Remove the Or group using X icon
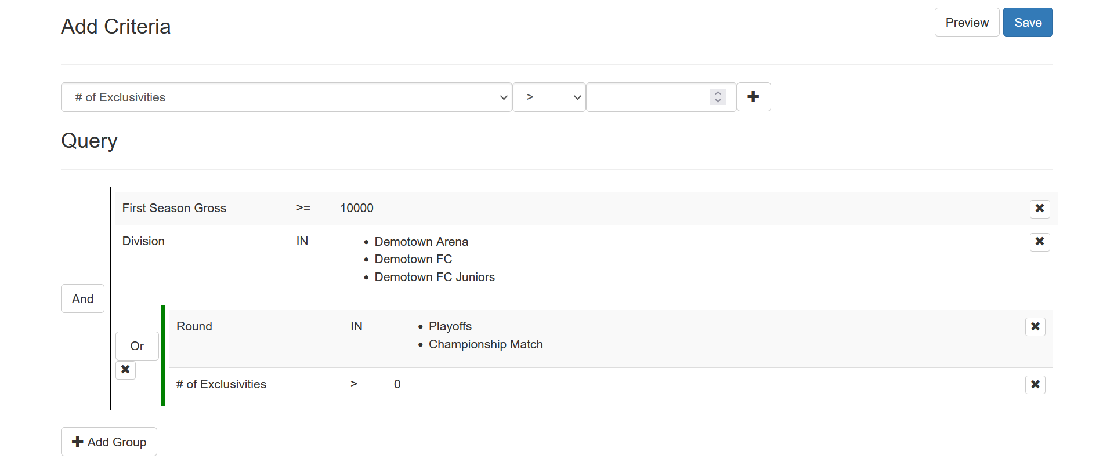Screen dimensions: 1114x466 pos(125,370)
